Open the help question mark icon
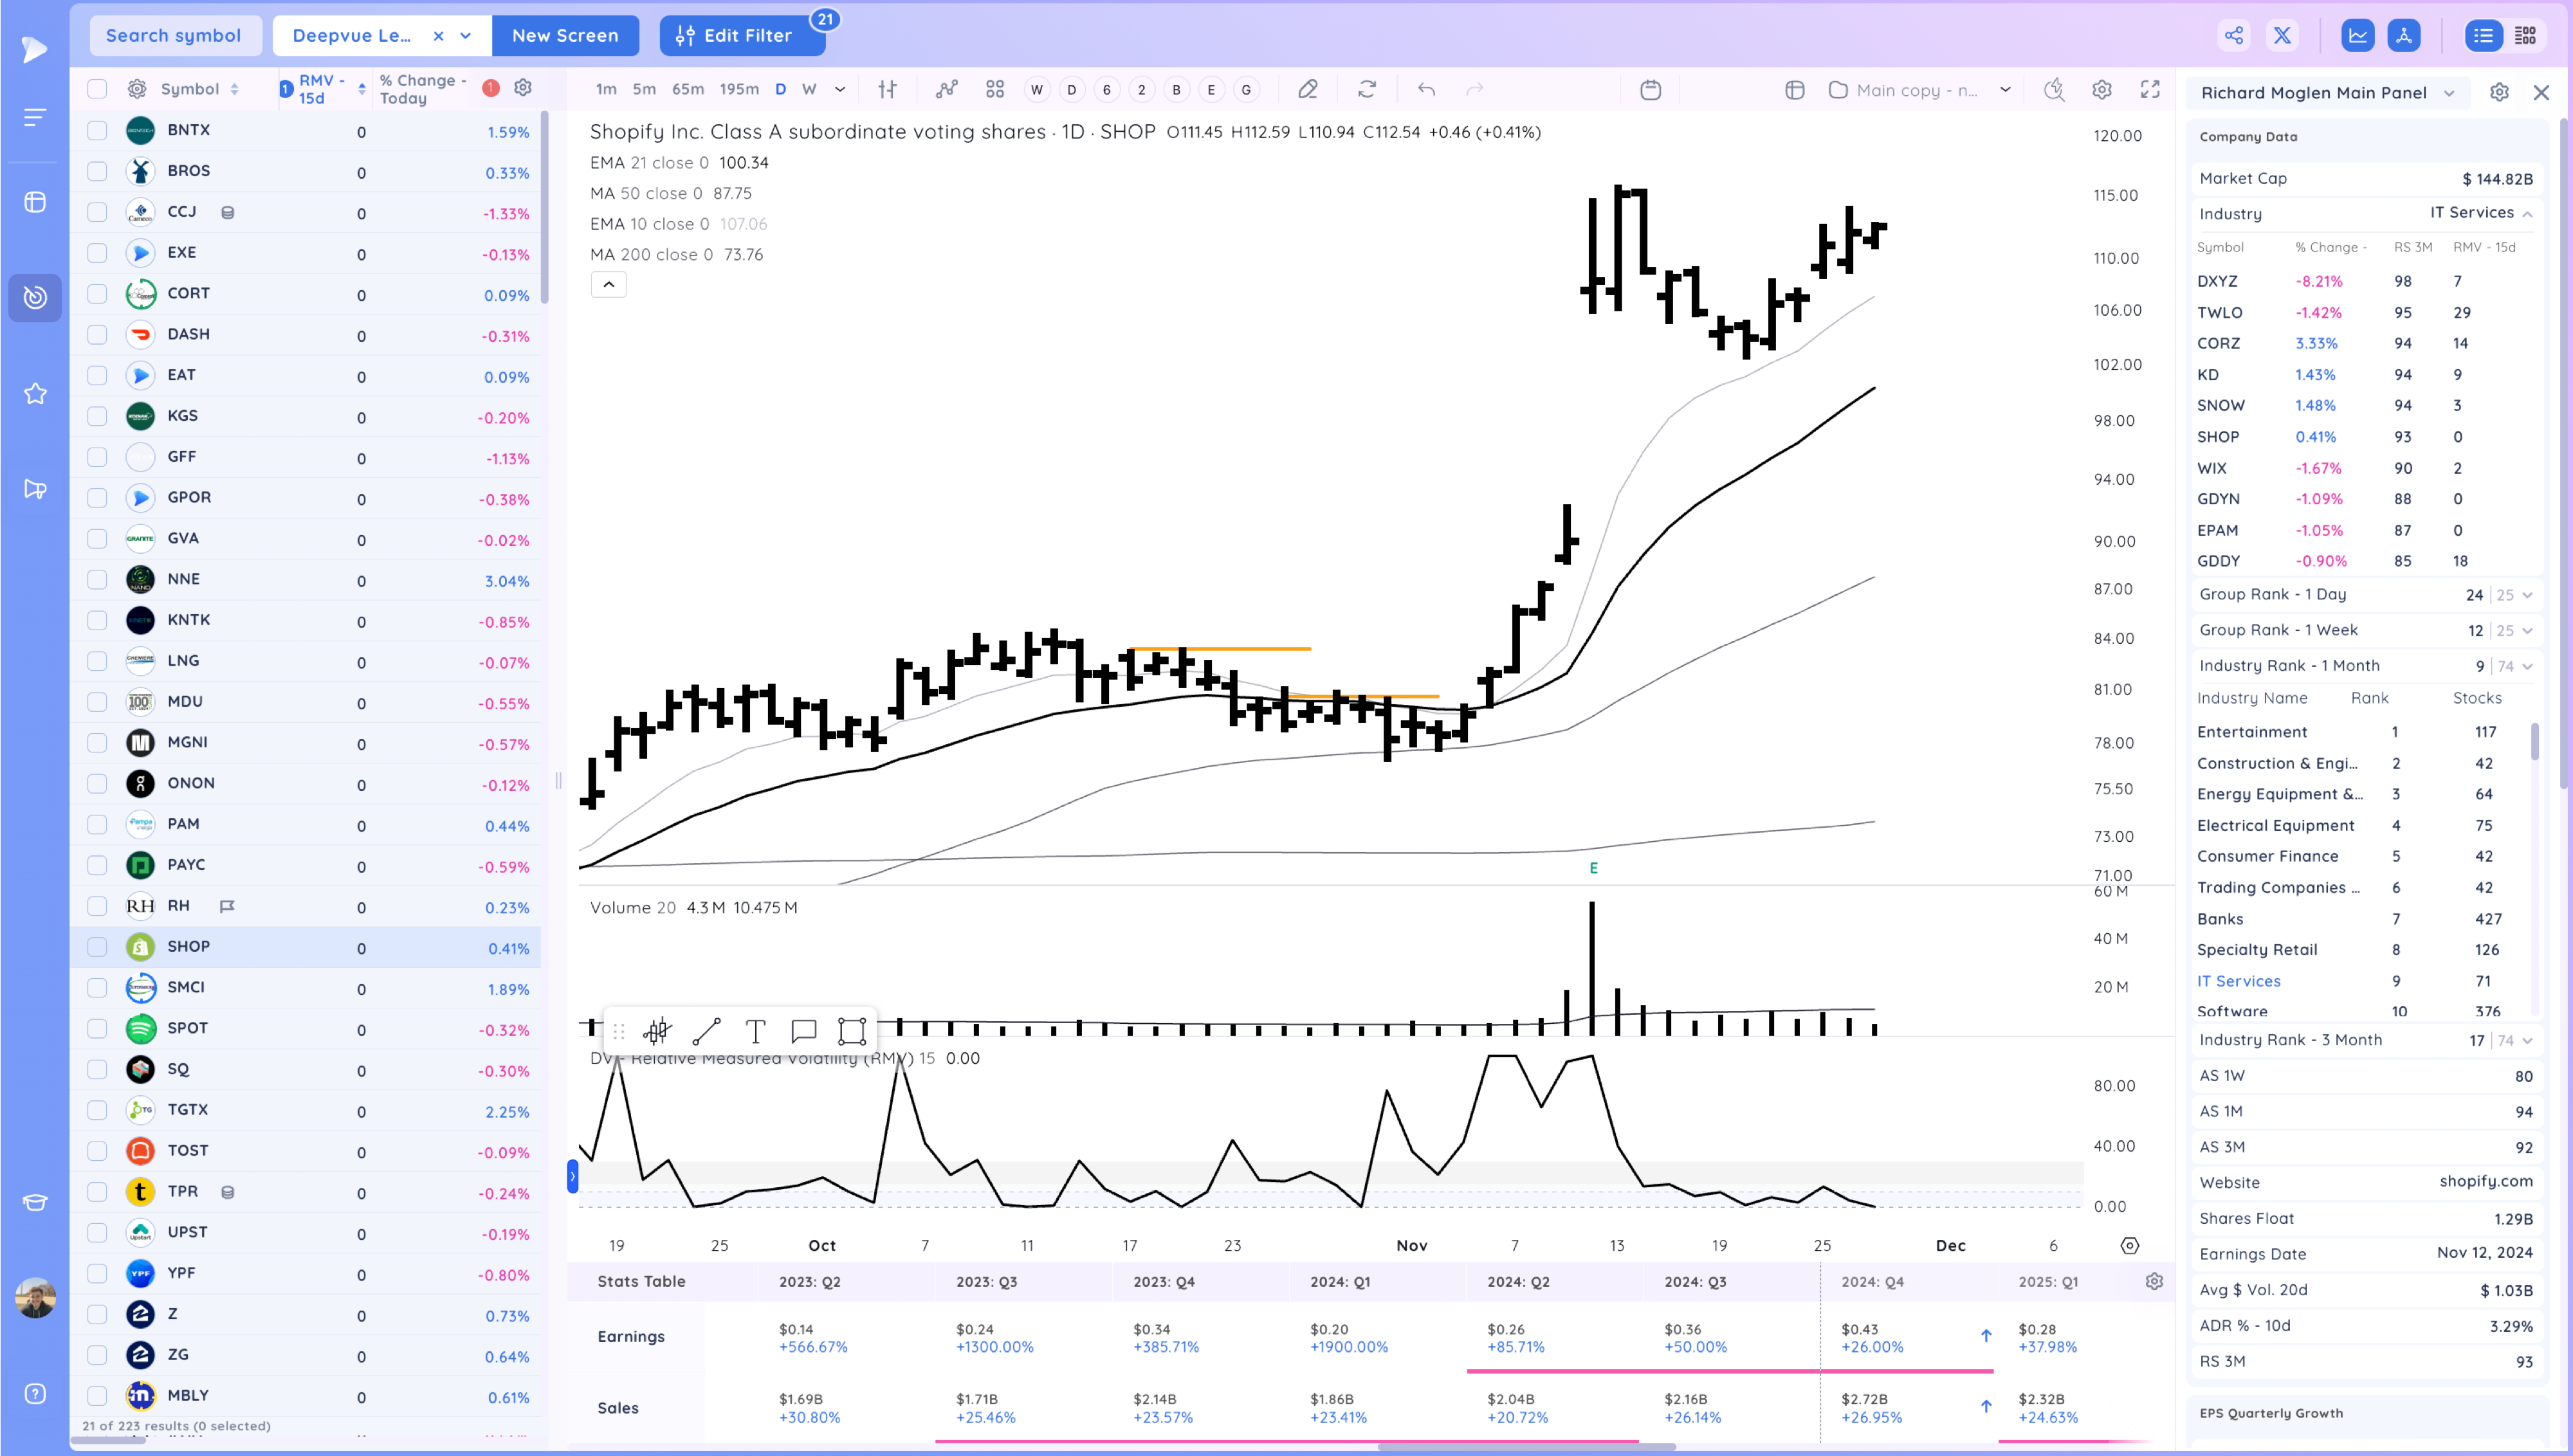2573x1456 pixels. pos(35,1394)
